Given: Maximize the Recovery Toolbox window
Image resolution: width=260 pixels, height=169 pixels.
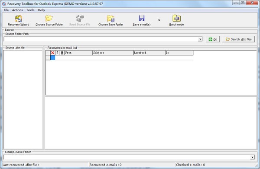Looking at the screenshot, I should point(243,3).
